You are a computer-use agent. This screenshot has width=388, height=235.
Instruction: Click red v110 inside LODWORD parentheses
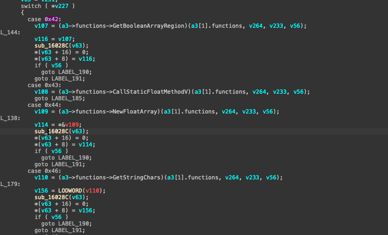click(93, 190)
